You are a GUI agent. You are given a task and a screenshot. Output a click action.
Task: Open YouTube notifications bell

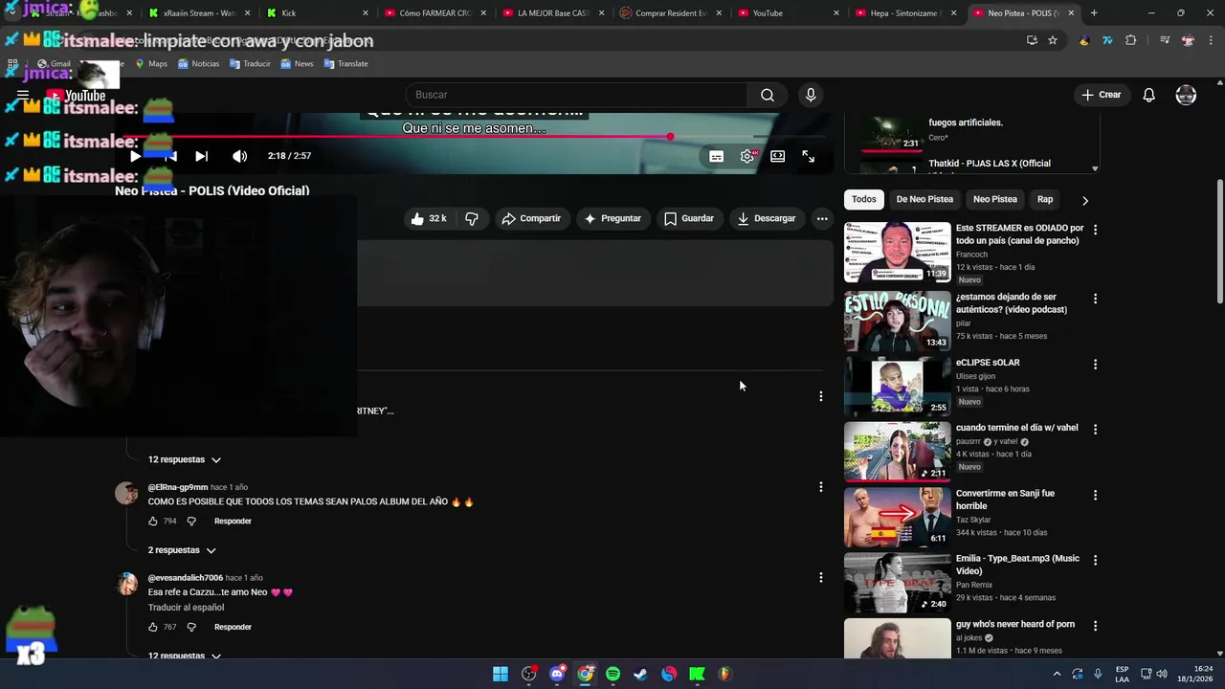coord(1149,95)
